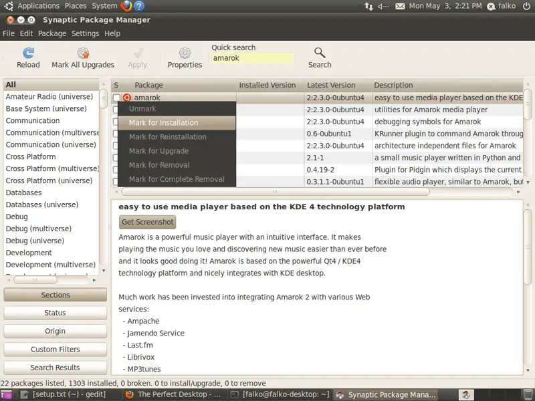Image resolution: width=535 pixels, height=401 pixels.
Task: Switch to The Perfect Desktop Firefox window
Action: tap(173, 394)
